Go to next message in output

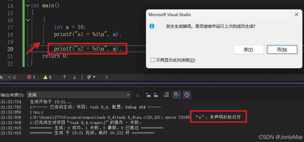click(155, 95)
